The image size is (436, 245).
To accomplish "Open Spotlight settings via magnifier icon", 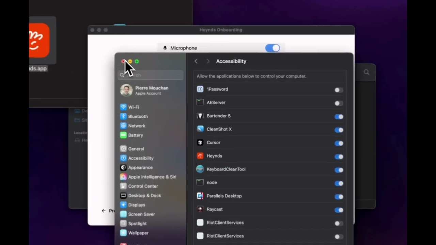I will [x=123, y=224].
